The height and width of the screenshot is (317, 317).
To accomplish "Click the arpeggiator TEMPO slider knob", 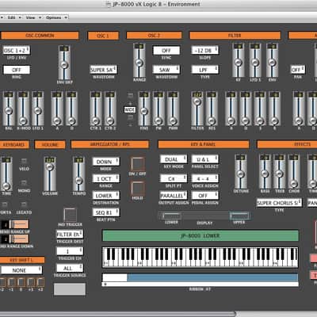I will click(78, 181).
